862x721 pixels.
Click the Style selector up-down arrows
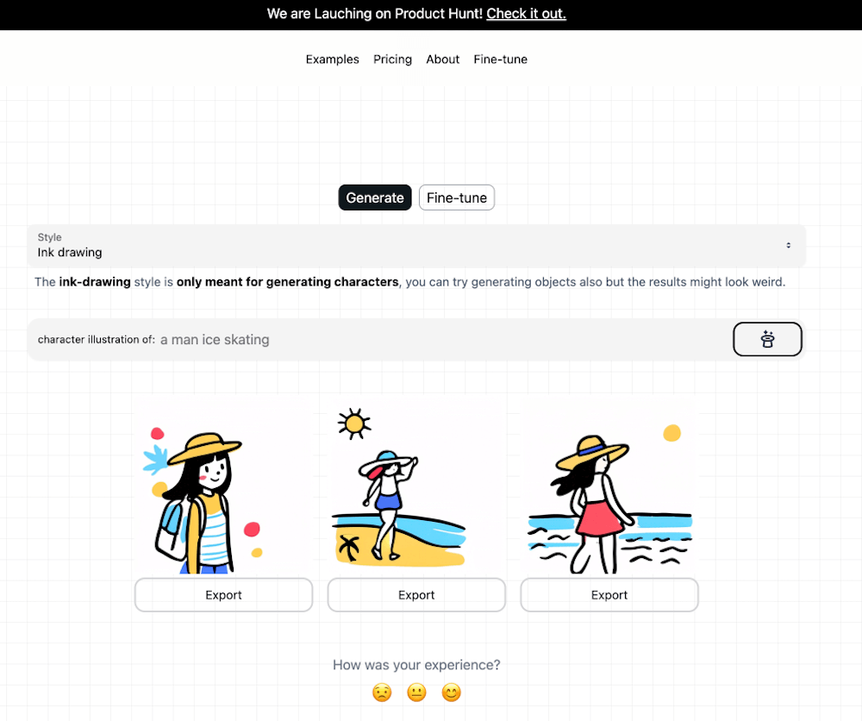point(788,245)
